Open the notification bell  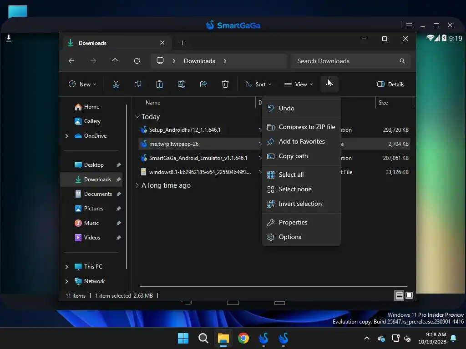pyautogui.click(x=453, y=338)
